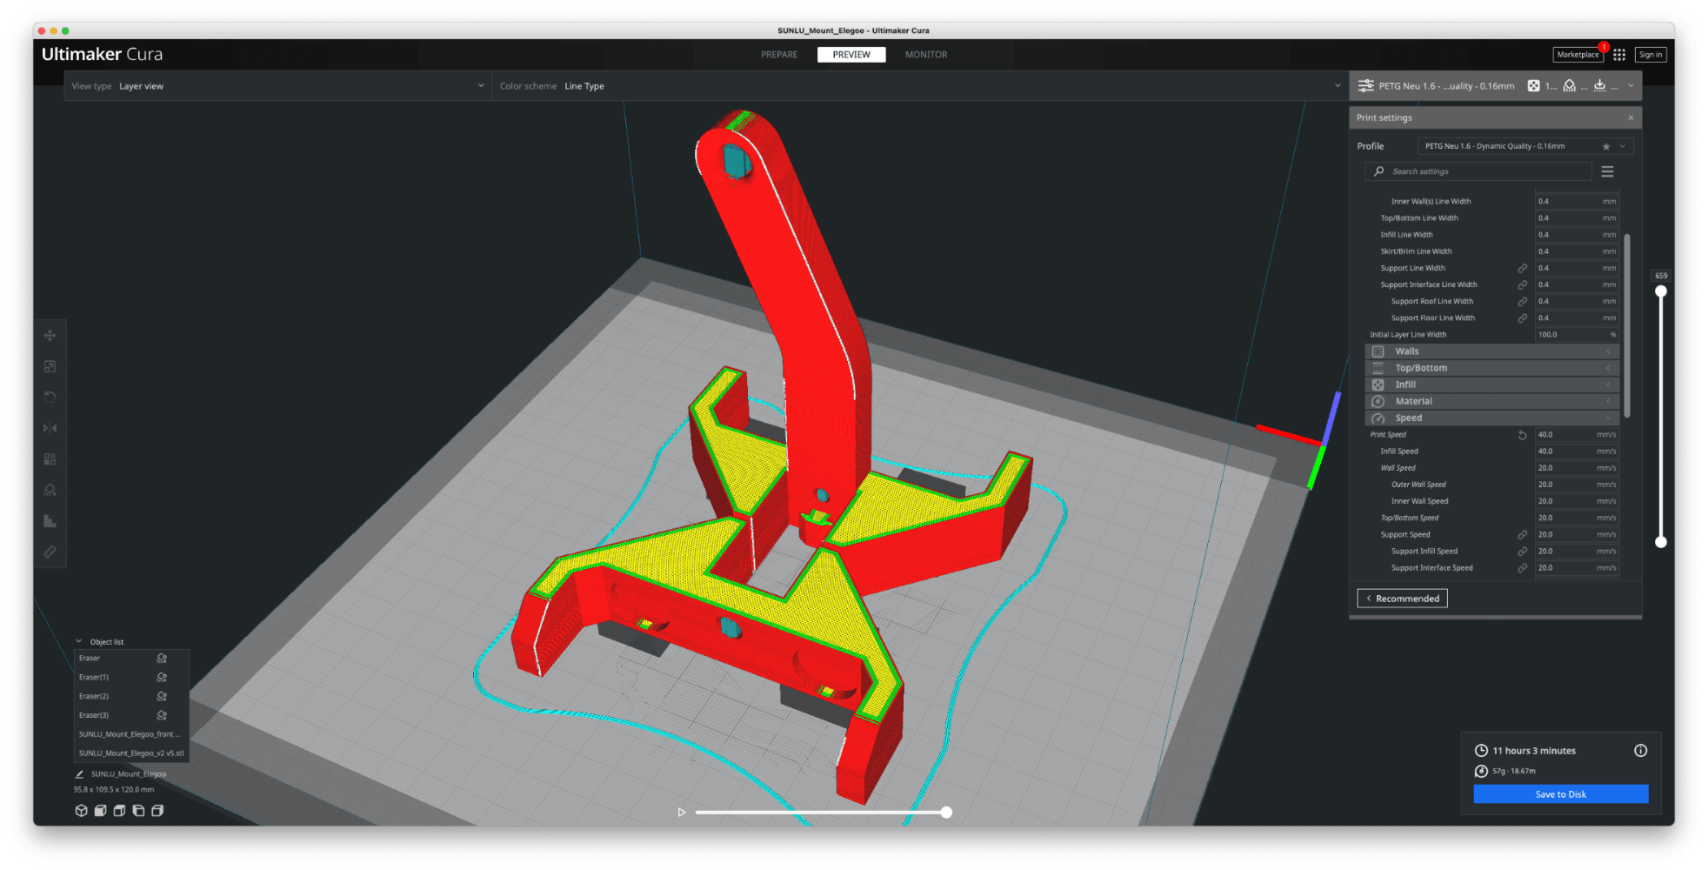
Task: Expand the Material settings category
Action: 1492,402
